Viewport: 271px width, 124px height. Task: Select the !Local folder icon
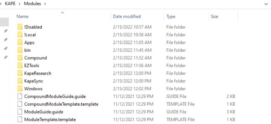pyautogui.click(x=20, y=35)
